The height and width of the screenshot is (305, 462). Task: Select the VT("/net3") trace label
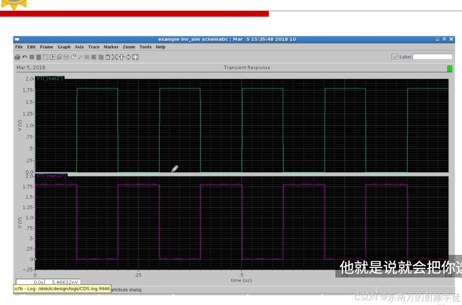[x=50, y=78]
